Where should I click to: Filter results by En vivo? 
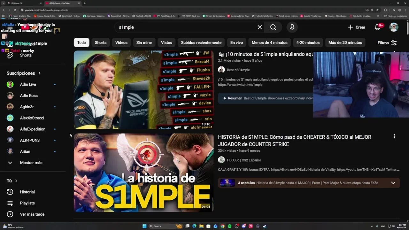click(x=236, y=42)
